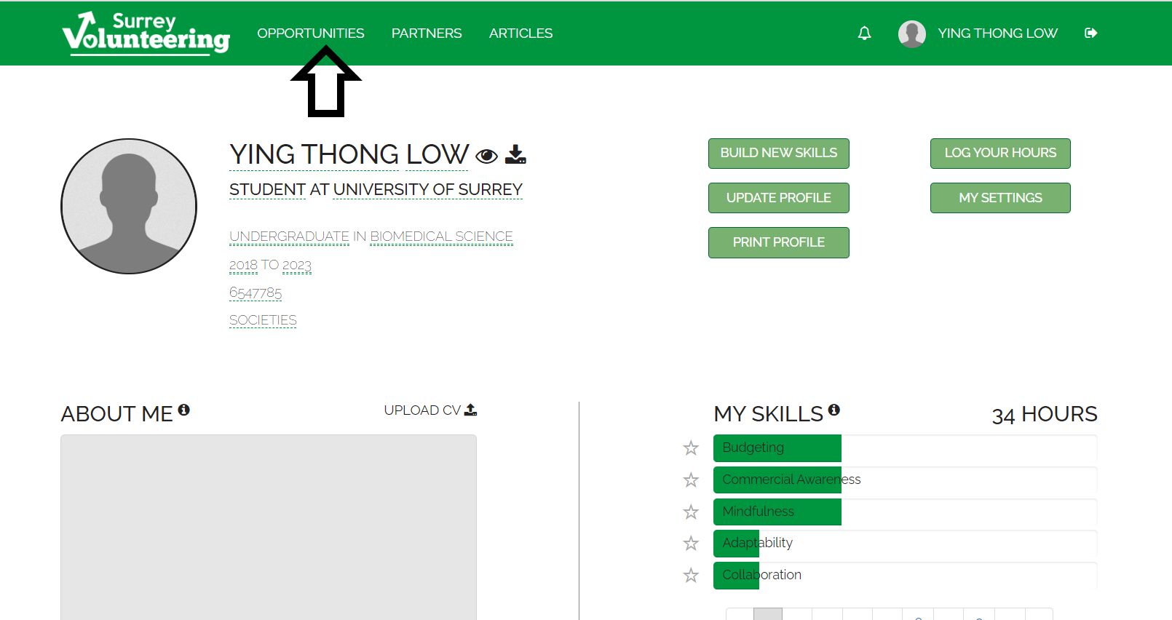This screenshot has height=620, width=1172.
Task: Click the Commercial Awareness skill progress bar
Action: (x=905, y=480)
